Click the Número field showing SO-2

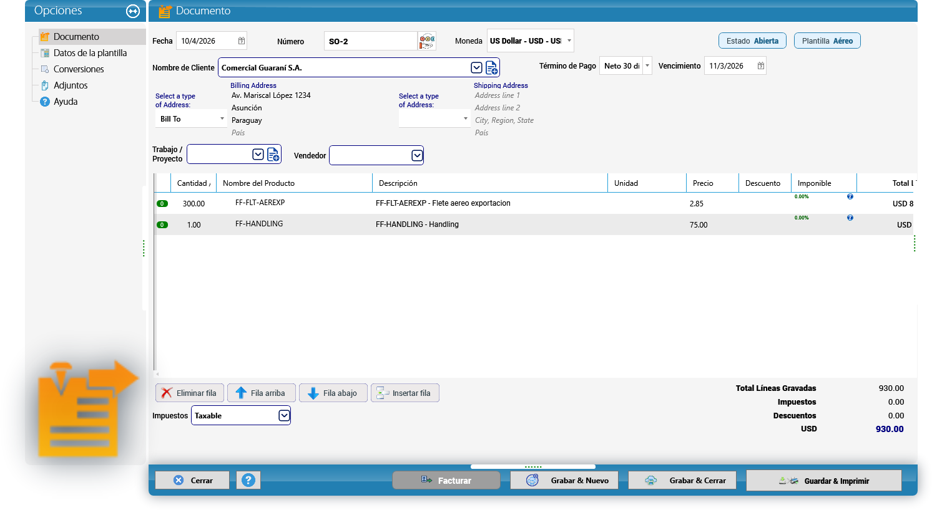click(x=370, y=41)
